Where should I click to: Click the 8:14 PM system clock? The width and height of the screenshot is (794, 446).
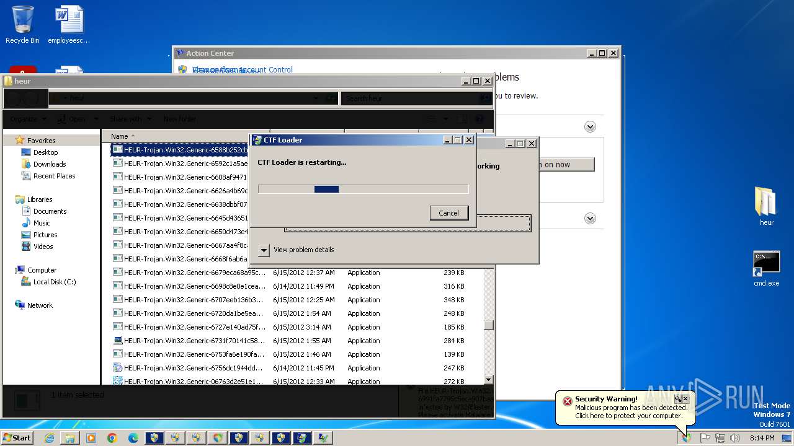tap(762, 438)
